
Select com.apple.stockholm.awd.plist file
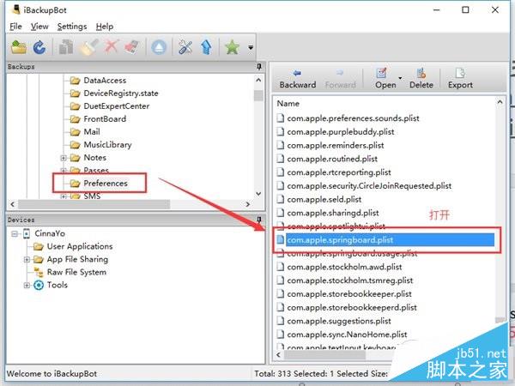tap(344, 267)
